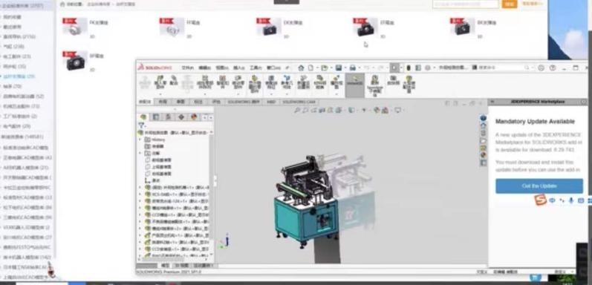
Task: Open the DimXpertManager crosshair tab icon
Action: pos(180,117)
